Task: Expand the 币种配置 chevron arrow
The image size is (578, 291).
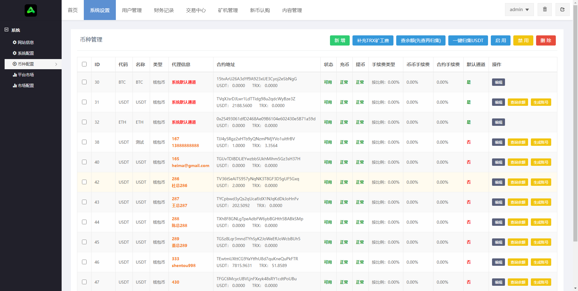Action: (x=56, y=64)
